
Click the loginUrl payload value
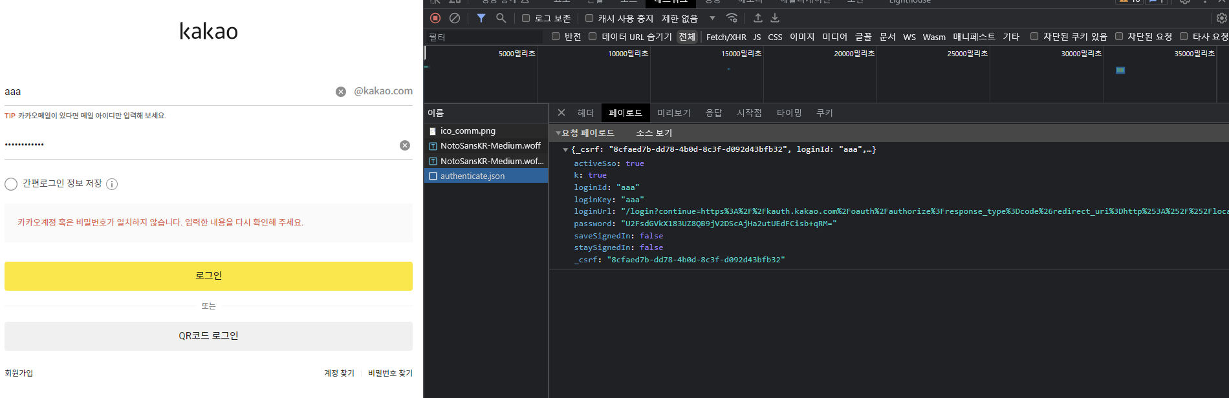coord(924,211)
